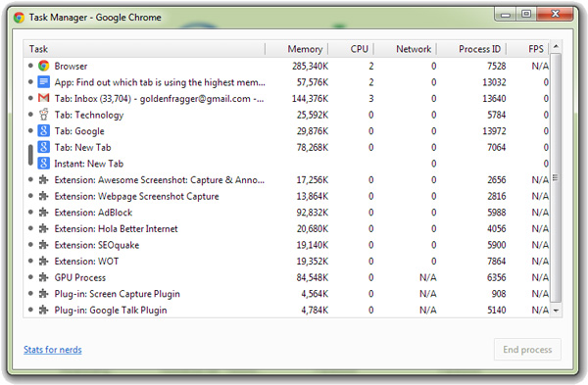Sort processes by CPU column
Screen dimensions: 588x385
352,49
